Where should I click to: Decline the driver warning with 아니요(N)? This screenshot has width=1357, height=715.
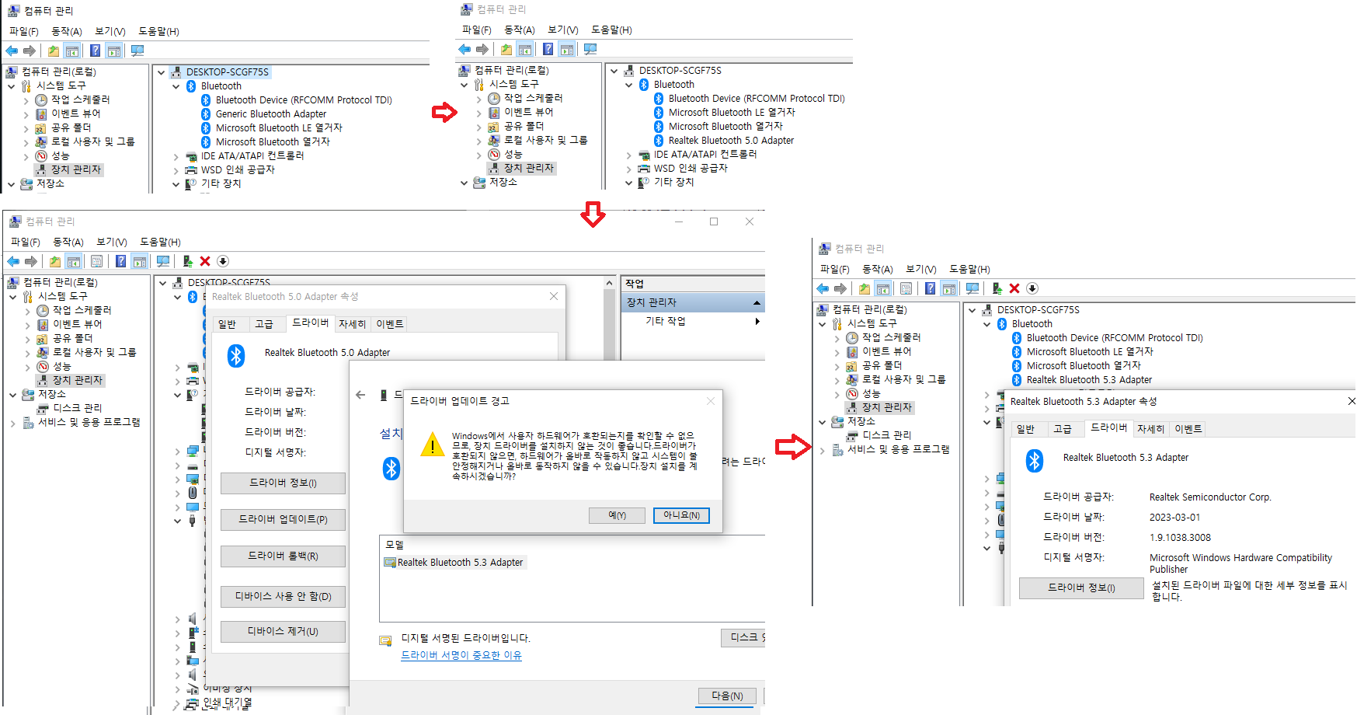(681, 515)
